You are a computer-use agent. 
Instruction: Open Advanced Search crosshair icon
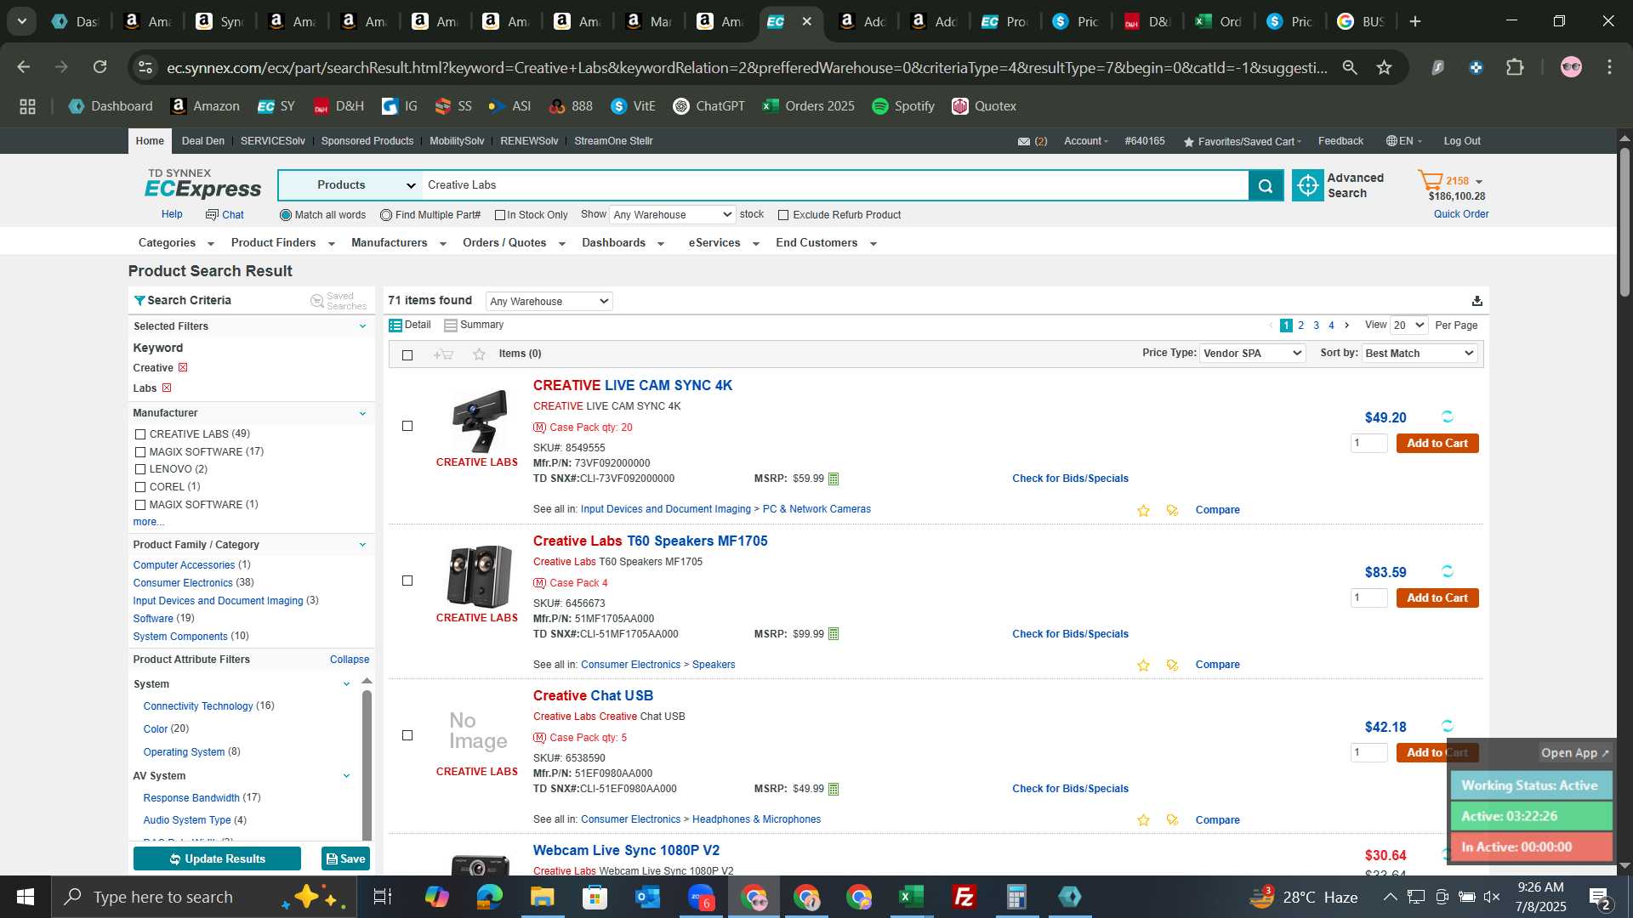coord(1308,185)
